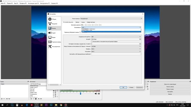This screenshot has width=191, height=107.
Task: Select audio track 1 radio button
Action: (82, 25)
